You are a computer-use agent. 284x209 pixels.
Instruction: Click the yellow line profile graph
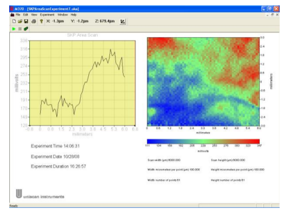(82, 83)
